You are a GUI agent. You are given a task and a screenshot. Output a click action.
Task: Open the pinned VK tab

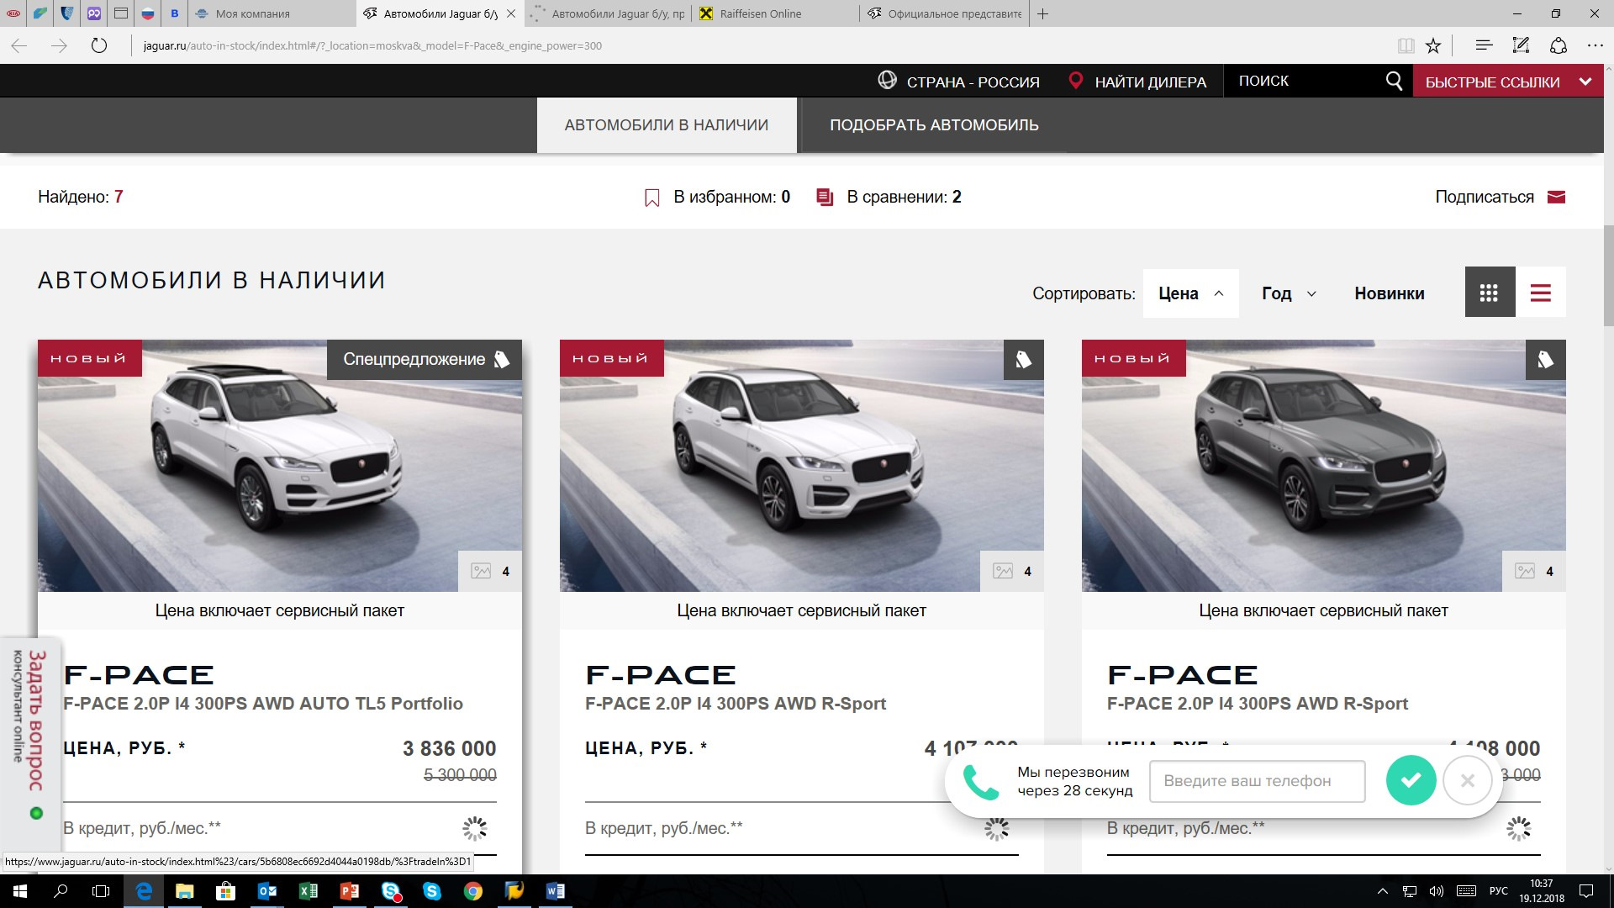pyautogui.click(x=175, y=13)
